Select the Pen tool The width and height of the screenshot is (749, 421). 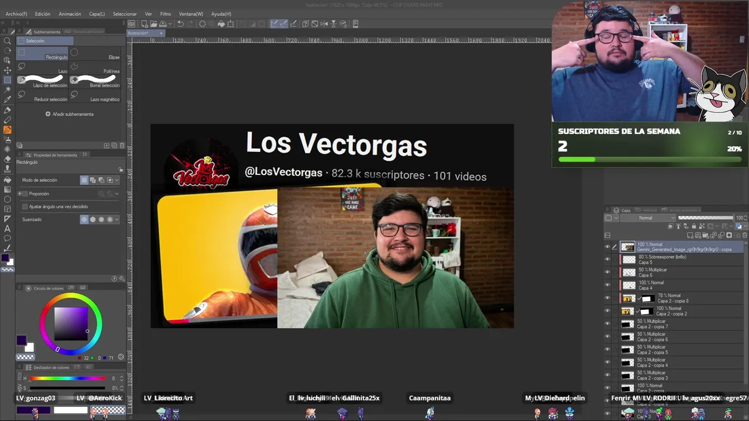[8, 110]
